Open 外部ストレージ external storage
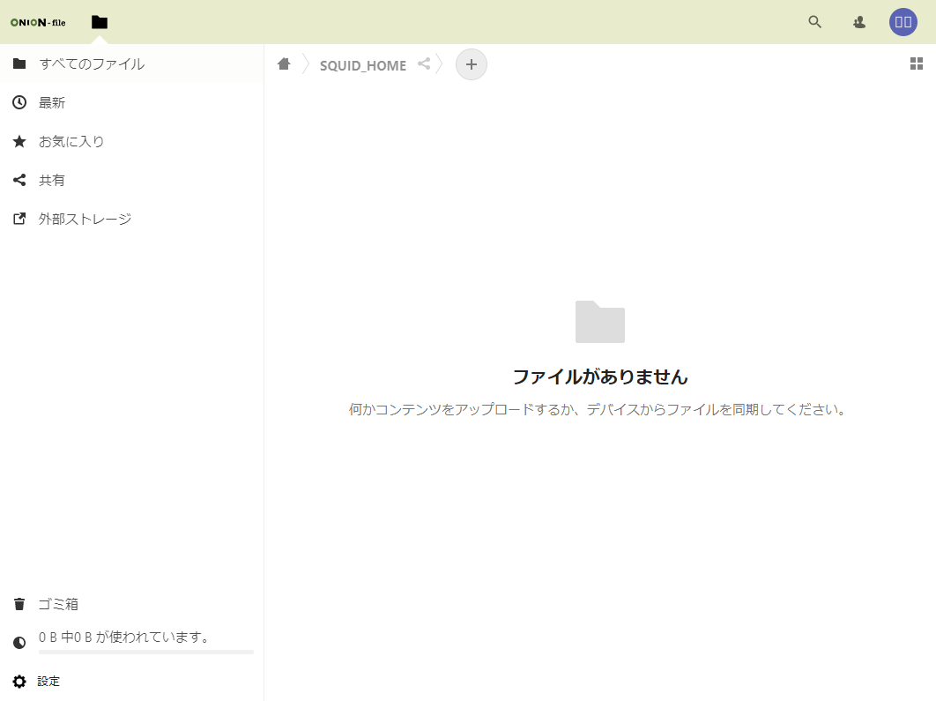The image size is (936, 701). click(x=85, y=219)
